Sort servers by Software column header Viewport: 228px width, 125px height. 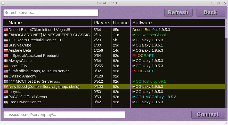tap(142, 23)
